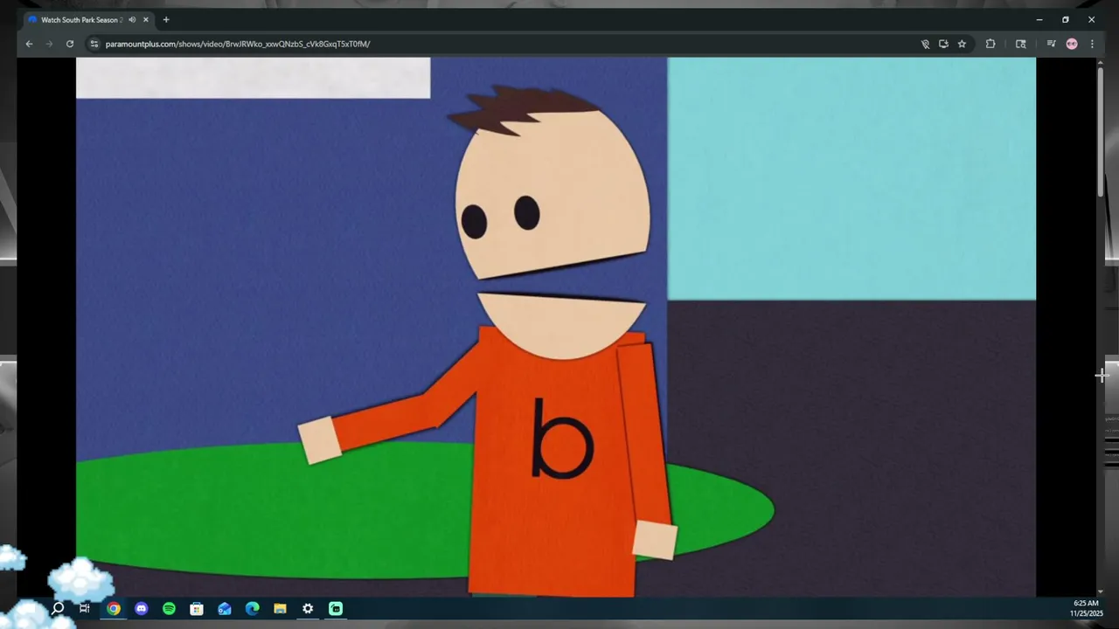This screenshot has height=629, width=1119.
Task: Open Settings gear on the taskbar
Action: [308, 609]
